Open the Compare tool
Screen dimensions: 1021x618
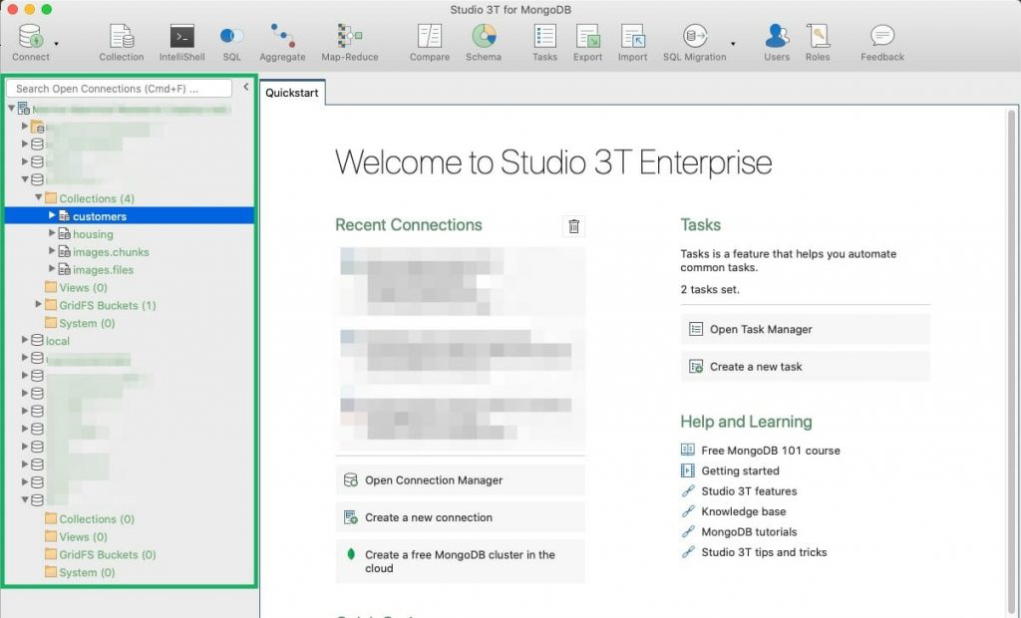tap(430, 42)
